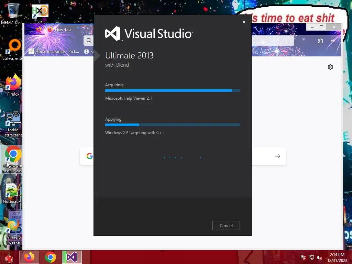Open new tab personalize gear in Firefox

[x=330, y=67]
